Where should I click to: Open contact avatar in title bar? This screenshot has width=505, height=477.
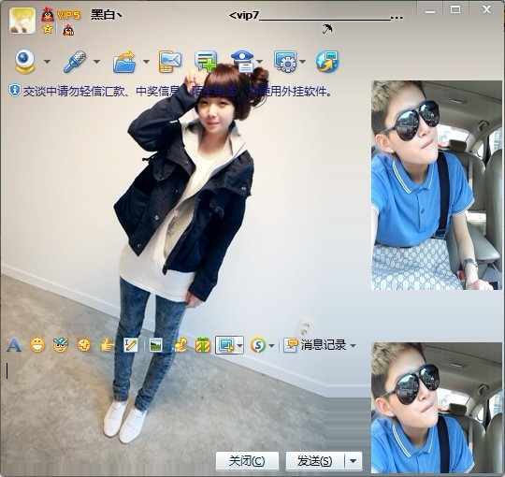pos(22,21)
